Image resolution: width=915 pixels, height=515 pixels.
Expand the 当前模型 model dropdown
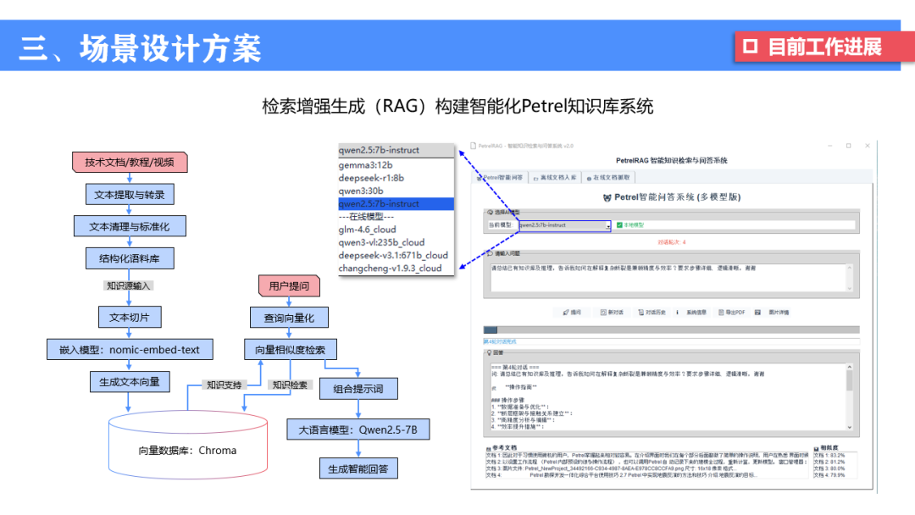pos(607,226)
